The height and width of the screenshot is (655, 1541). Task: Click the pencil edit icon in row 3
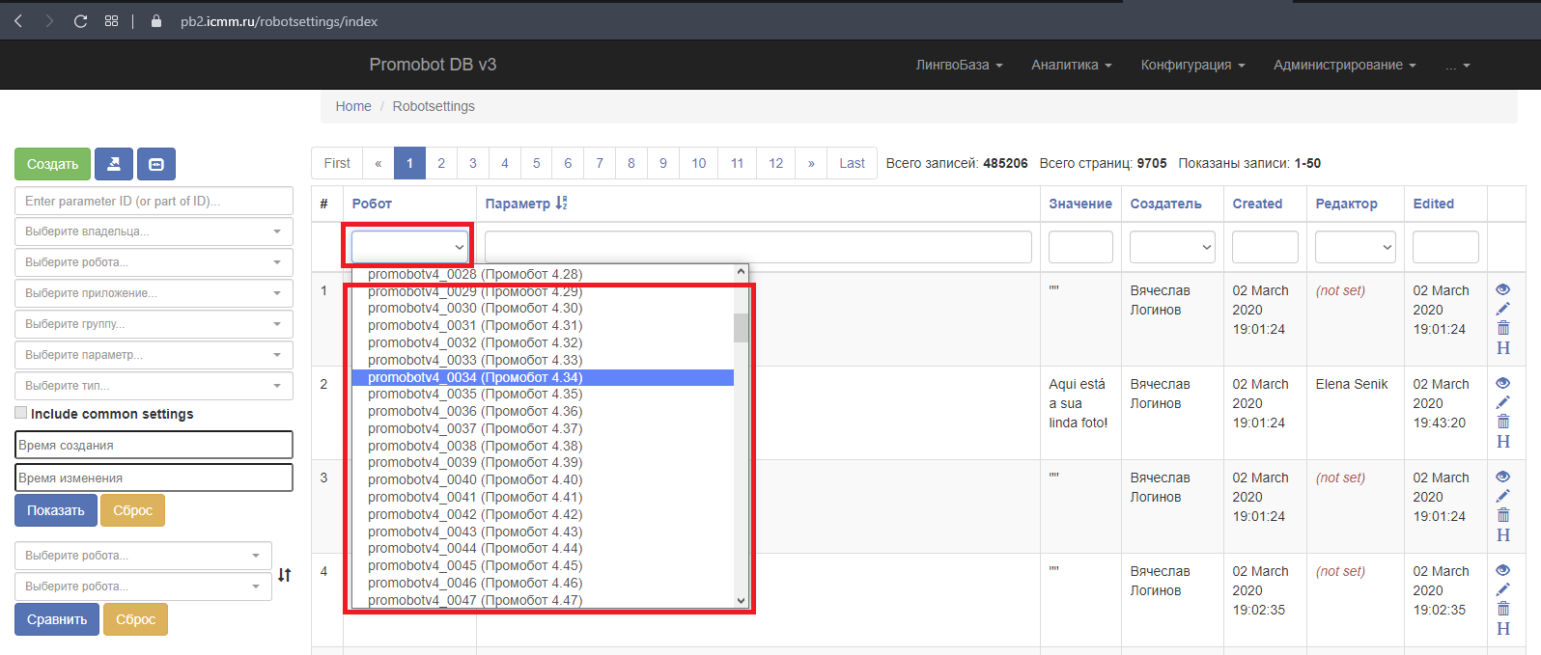tap(1502, 496)
